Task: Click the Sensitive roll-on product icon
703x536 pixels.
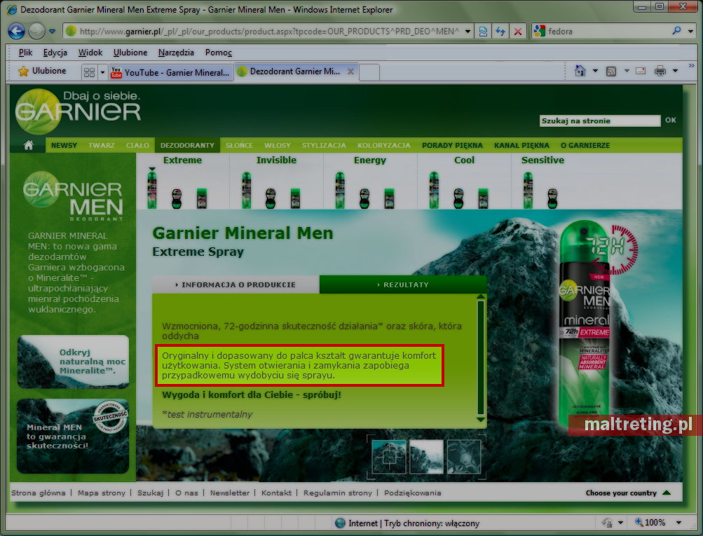Action: (x=552, y=198)
